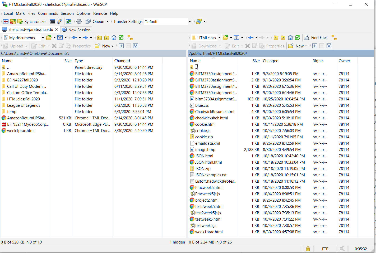Open the terminal console icon
This screenshot has height=253, width=376.
click(x=52, y=22)
